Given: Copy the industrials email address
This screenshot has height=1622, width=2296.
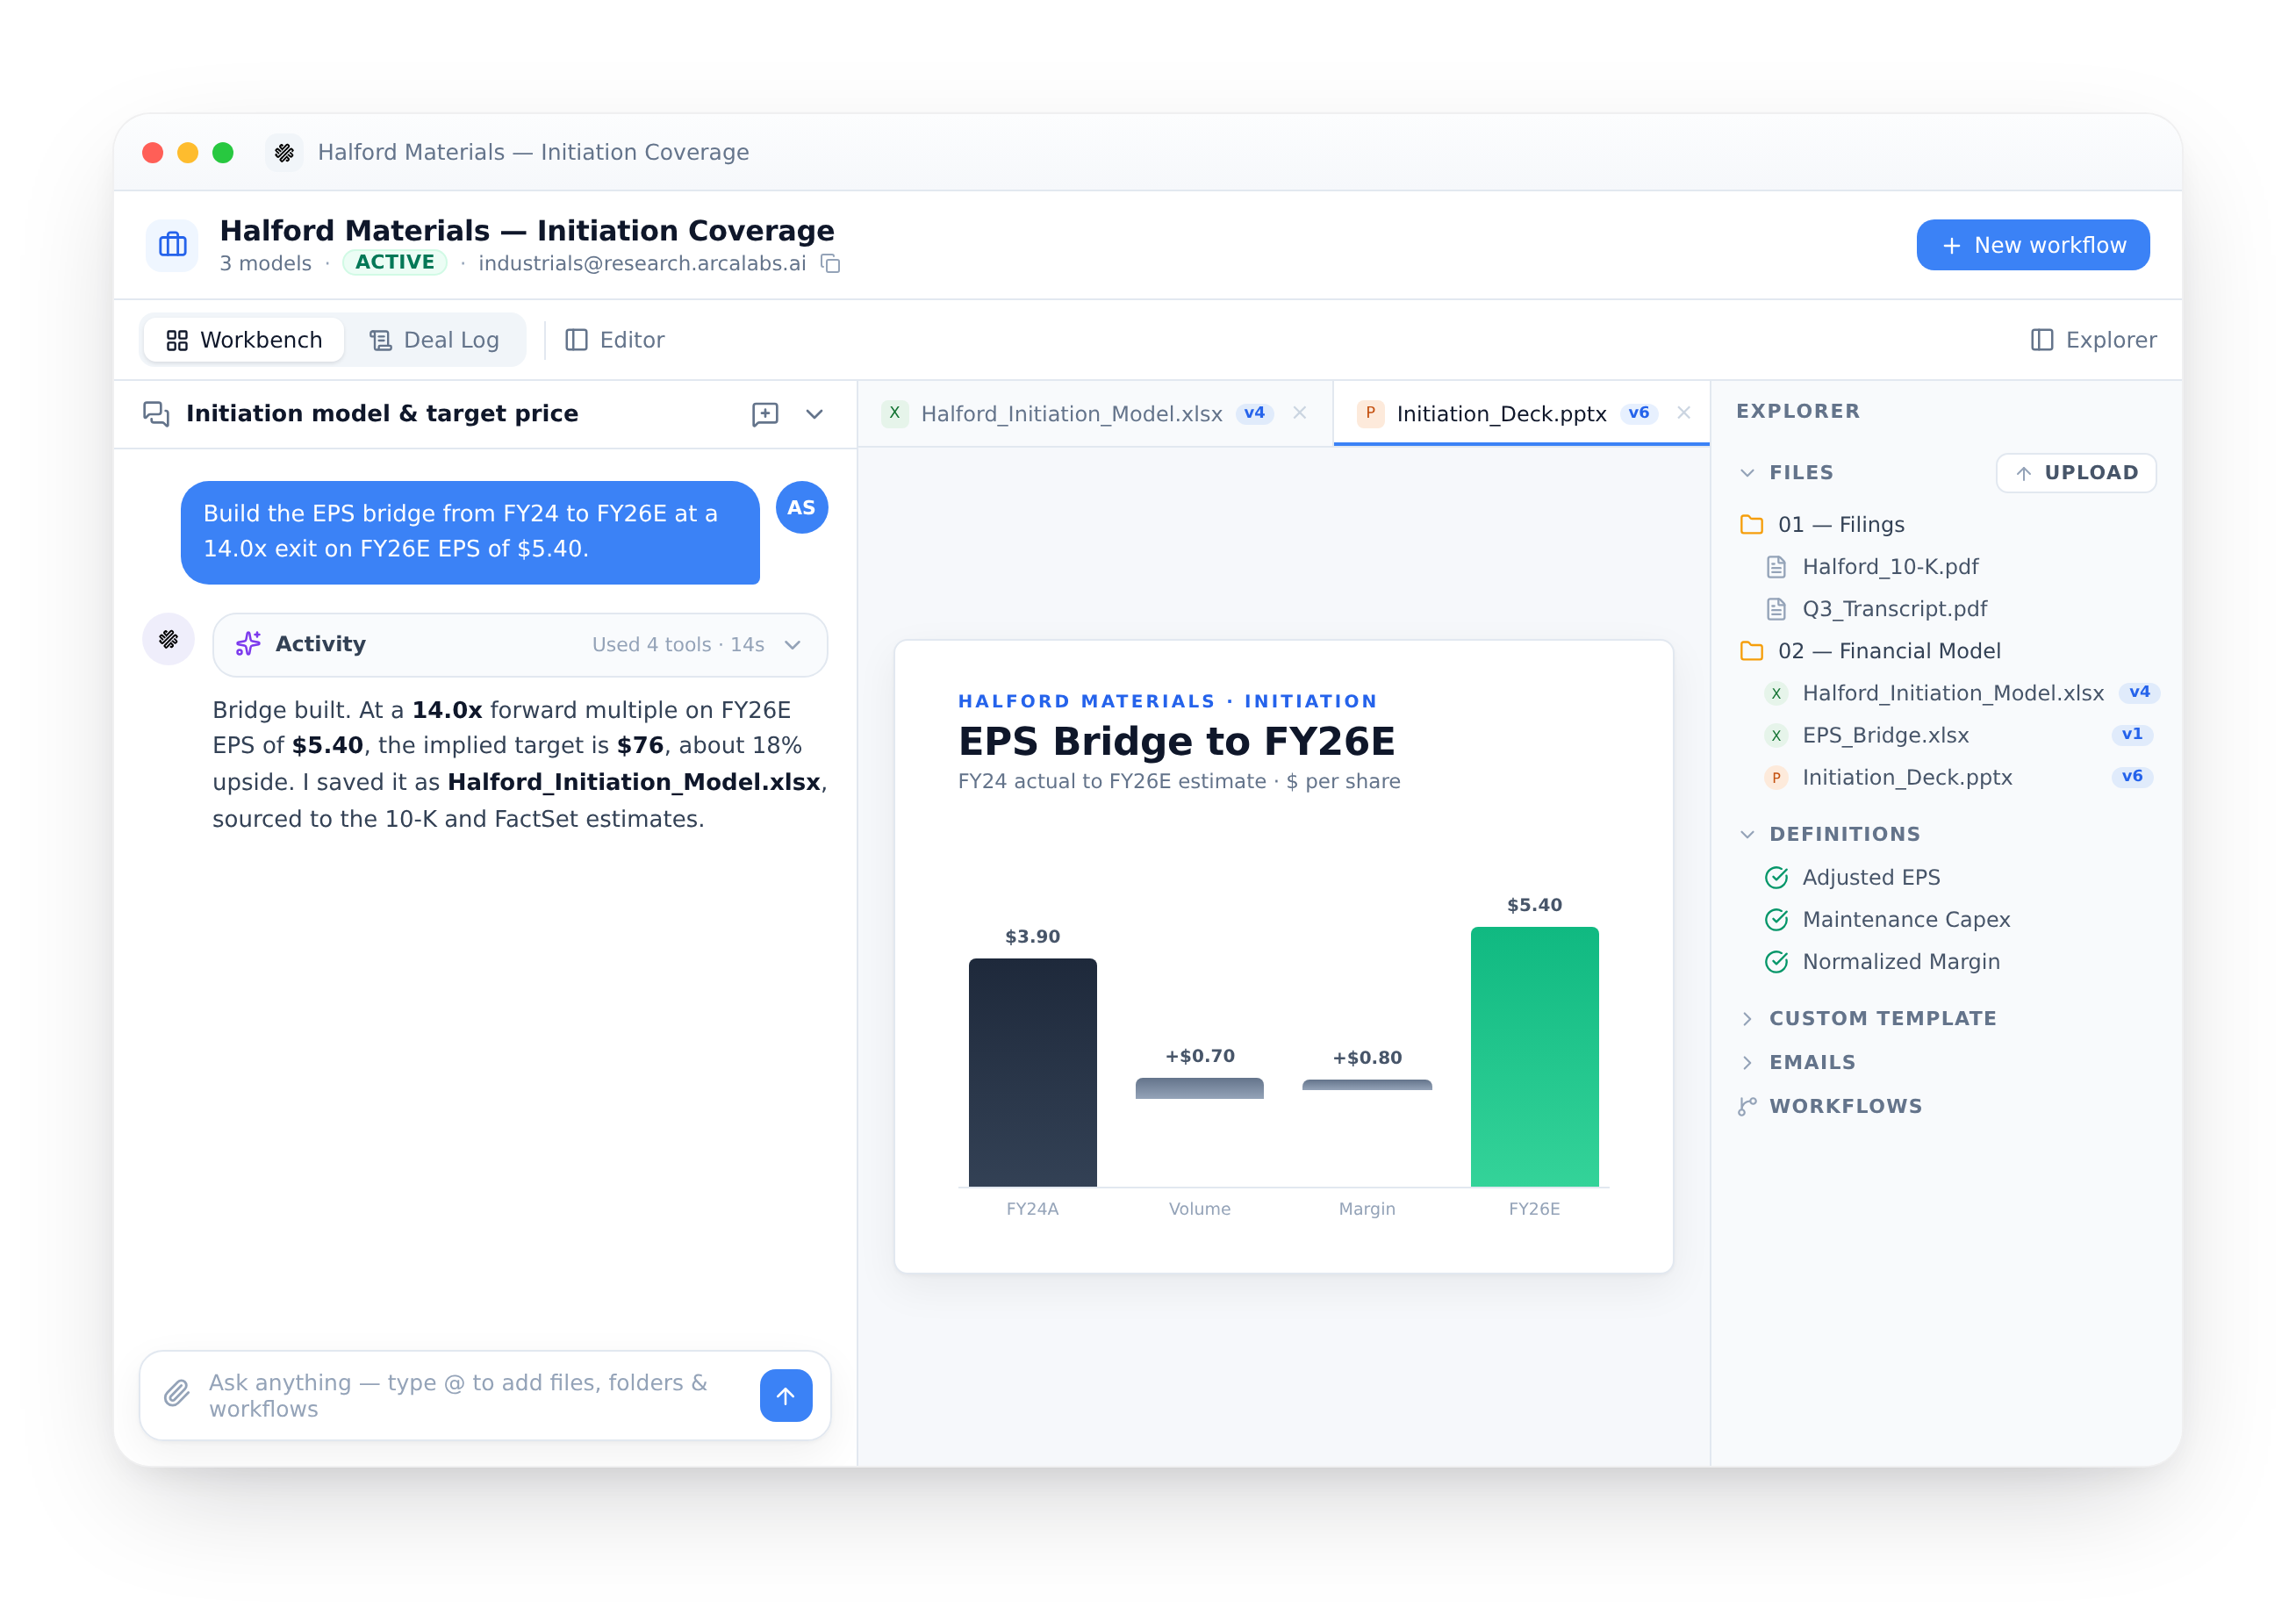Looking at the screenshot, I should point(830,263).
